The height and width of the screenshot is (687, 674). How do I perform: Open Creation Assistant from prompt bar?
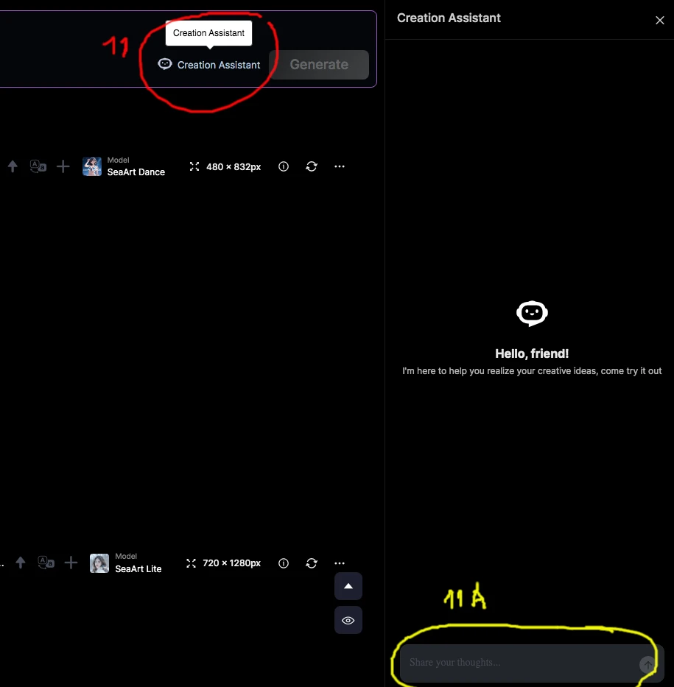[209, 64]
